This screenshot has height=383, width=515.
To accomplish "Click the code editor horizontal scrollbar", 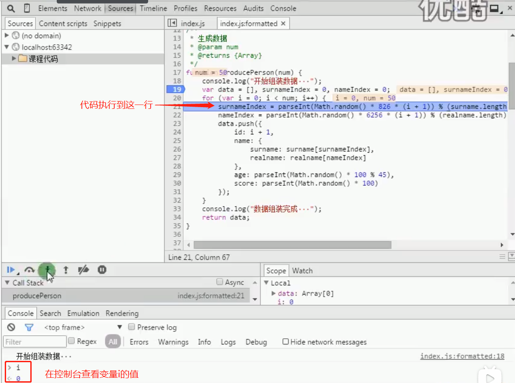I will 292,245.
